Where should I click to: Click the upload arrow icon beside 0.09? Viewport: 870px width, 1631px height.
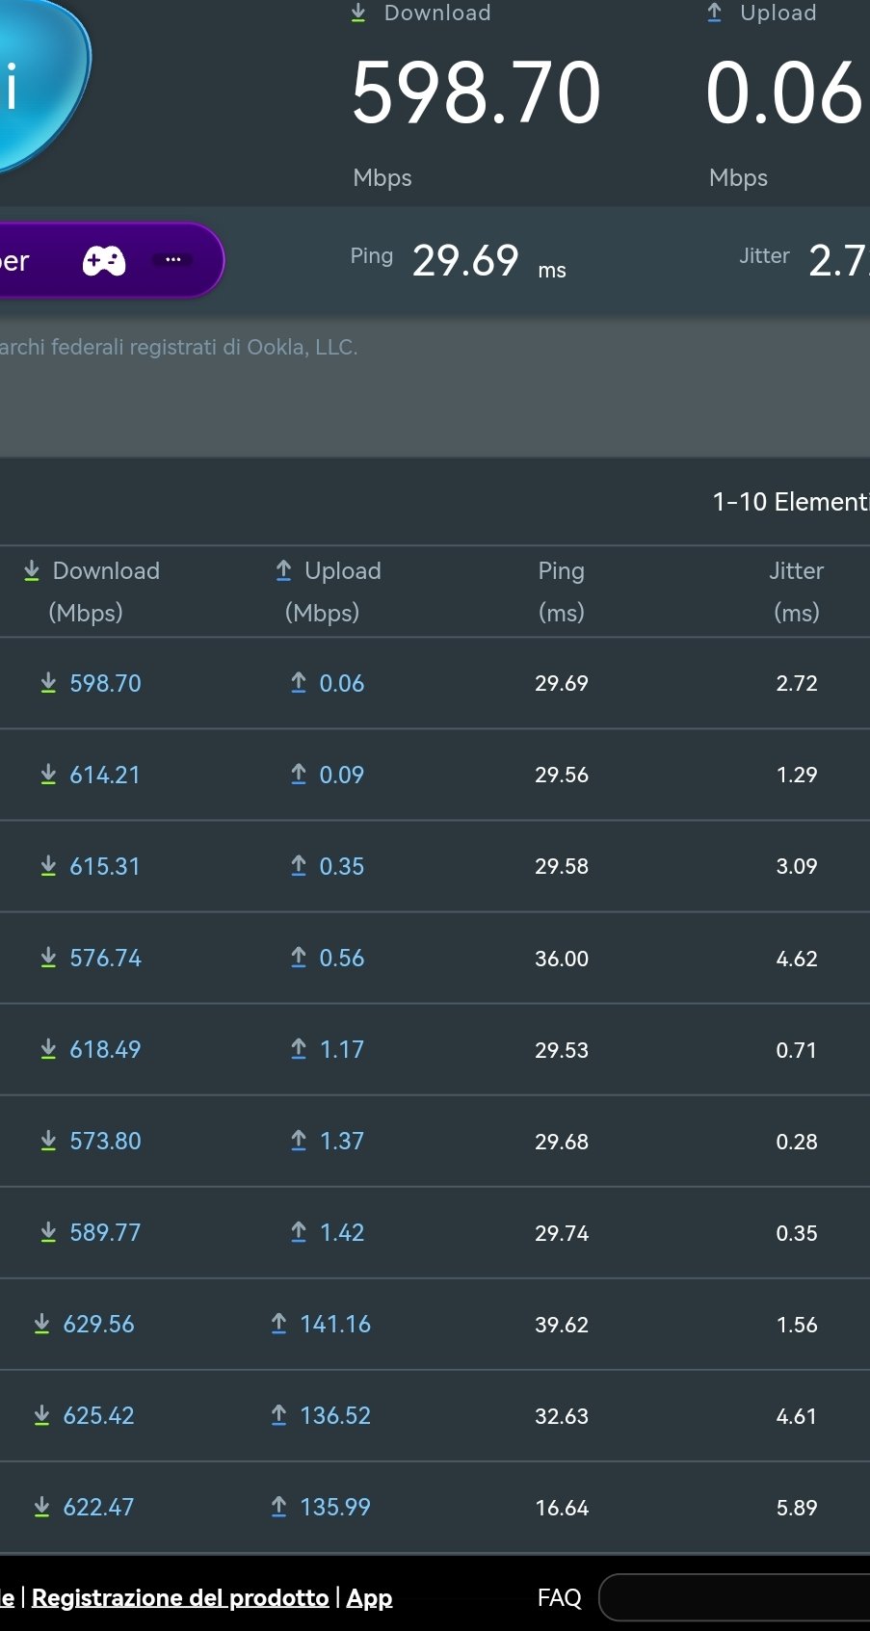pyautogui.click(x=299, y=775)
